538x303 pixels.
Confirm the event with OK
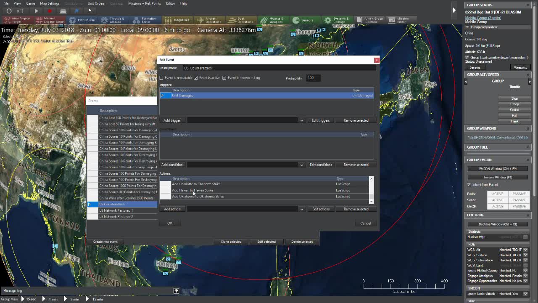click(170, 223)
